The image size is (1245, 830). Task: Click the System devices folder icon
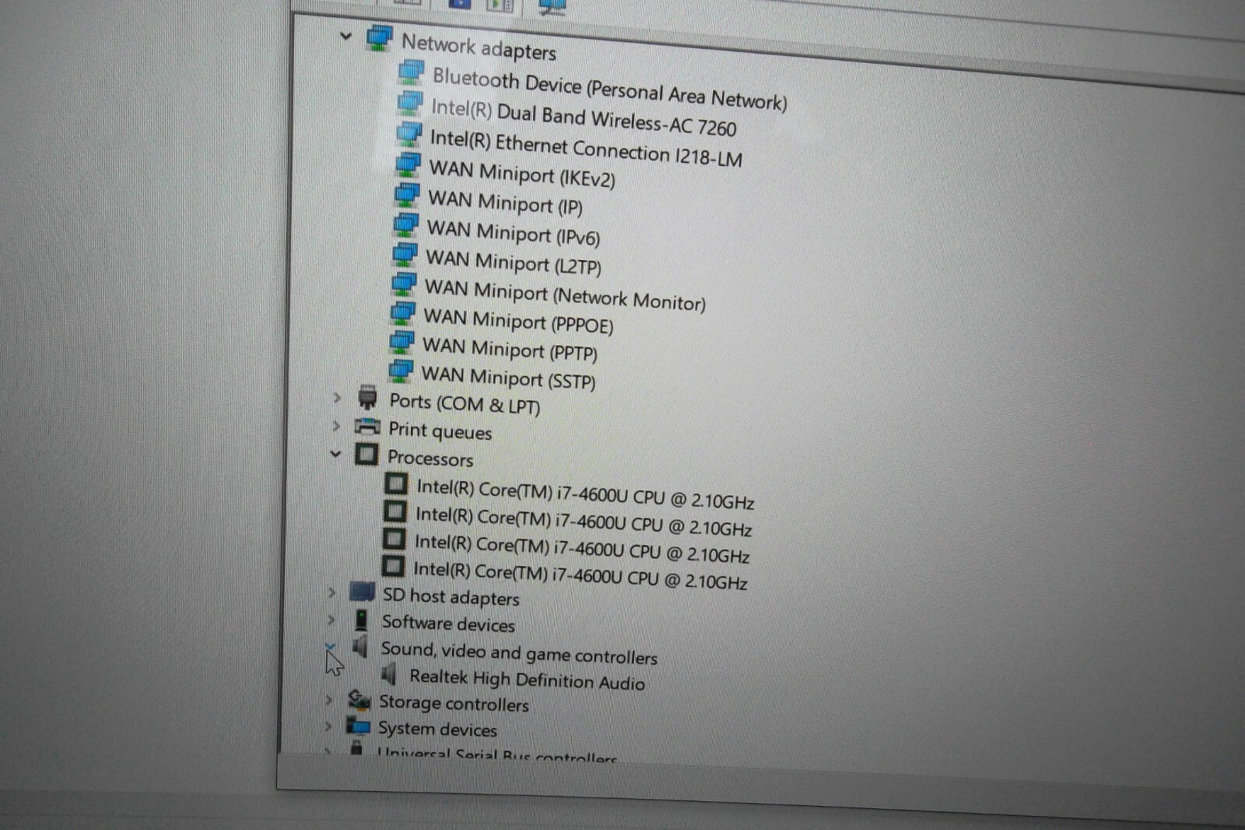358,726
